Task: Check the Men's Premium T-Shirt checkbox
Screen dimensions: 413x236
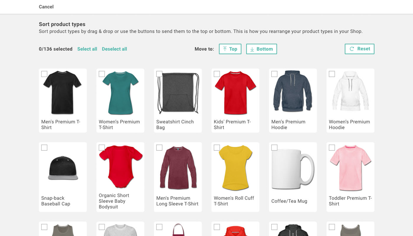Action: point(44,74)
